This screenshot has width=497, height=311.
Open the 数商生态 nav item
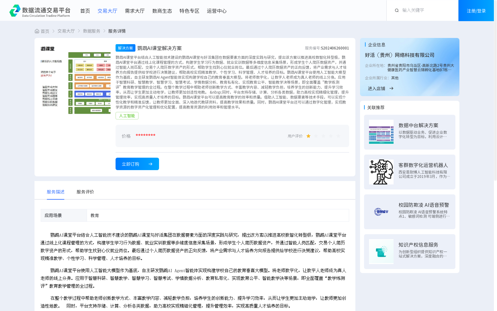click(x=162, y=11)
